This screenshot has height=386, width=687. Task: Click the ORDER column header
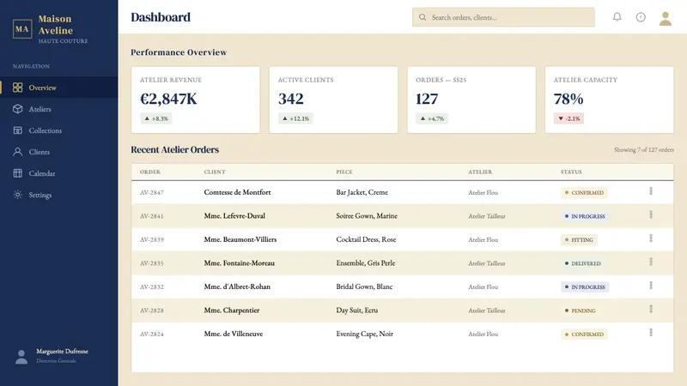click(150, 172)
